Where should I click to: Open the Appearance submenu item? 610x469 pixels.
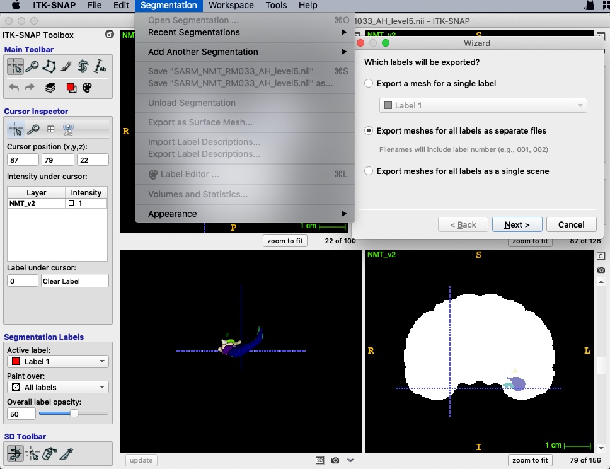pyautogui.click(x=246, y=214)
